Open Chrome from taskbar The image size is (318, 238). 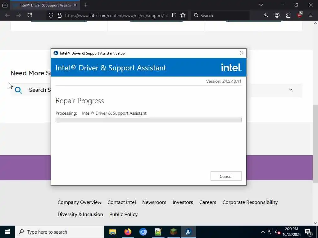pyautogui.click(x=143, y=232)
